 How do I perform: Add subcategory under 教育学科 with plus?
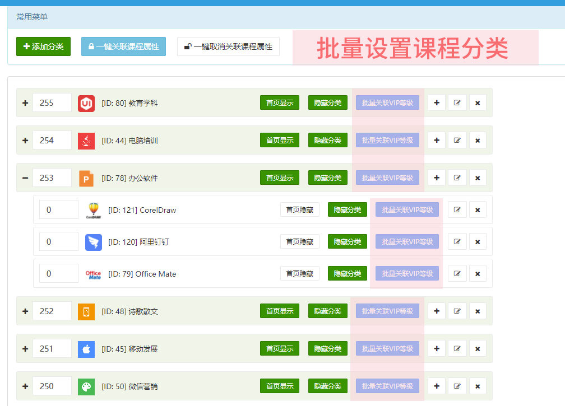point(437,102)
